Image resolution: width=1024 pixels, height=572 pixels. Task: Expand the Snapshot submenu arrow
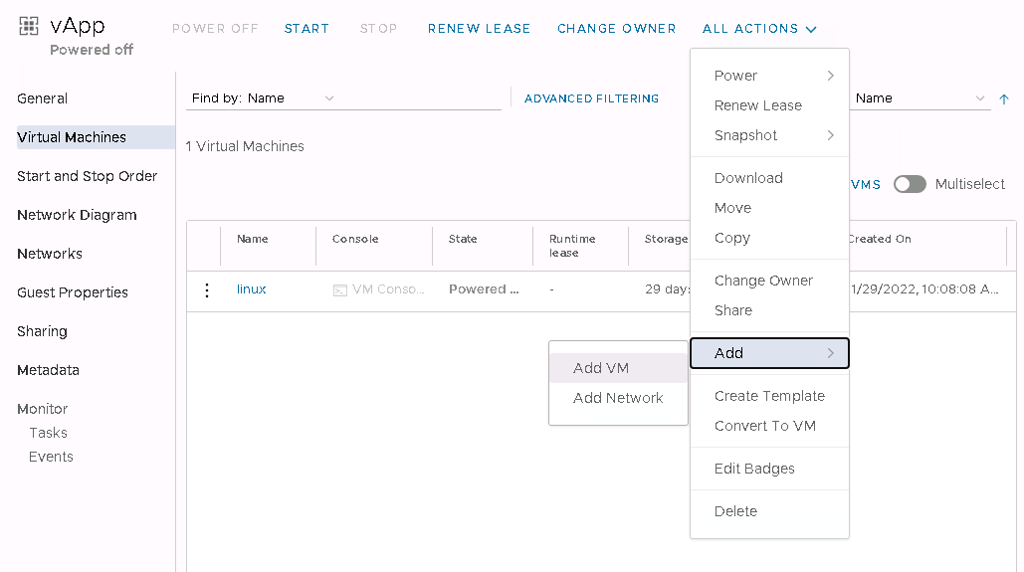(830, 135)
